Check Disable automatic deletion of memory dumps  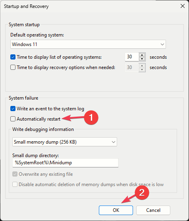click(15, 184)
